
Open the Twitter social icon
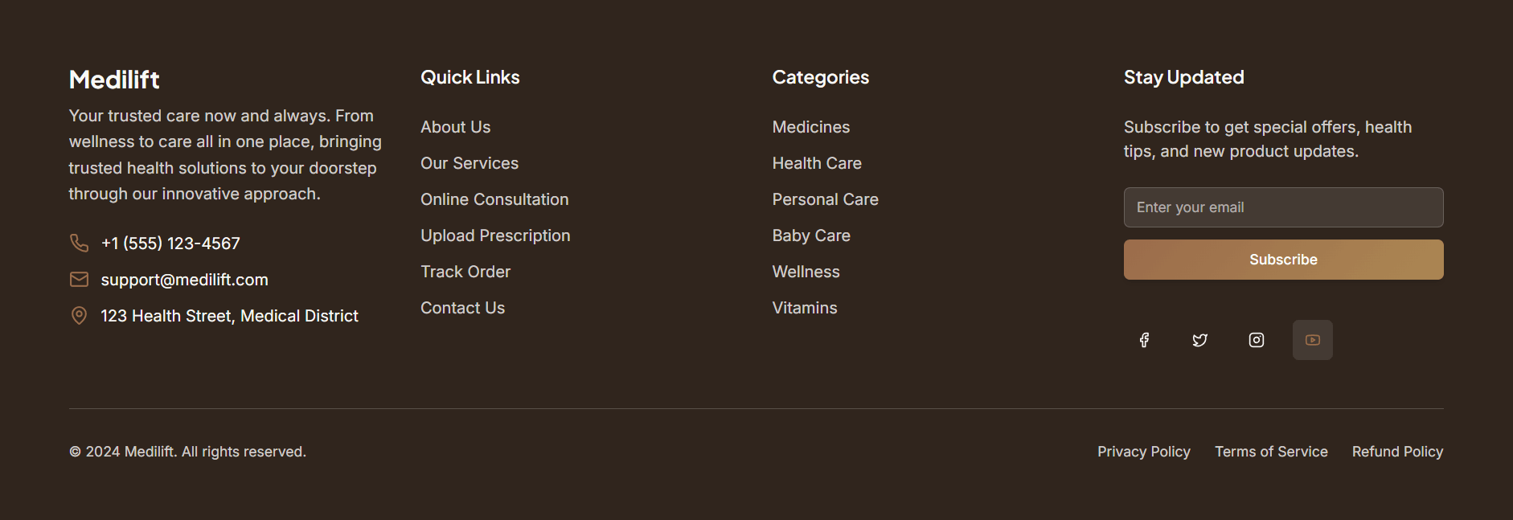point(1200,340)
